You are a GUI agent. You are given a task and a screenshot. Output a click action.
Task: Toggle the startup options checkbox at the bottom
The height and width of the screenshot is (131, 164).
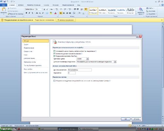point(54,81)
